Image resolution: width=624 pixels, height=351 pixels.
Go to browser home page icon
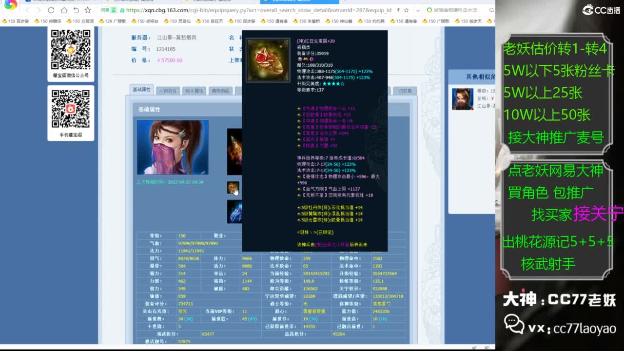coord(64,10)
